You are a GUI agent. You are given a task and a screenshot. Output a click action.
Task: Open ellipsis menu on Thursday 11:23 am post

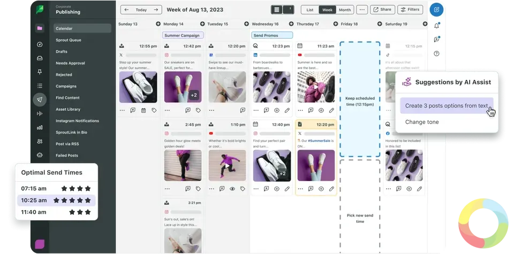300,110
